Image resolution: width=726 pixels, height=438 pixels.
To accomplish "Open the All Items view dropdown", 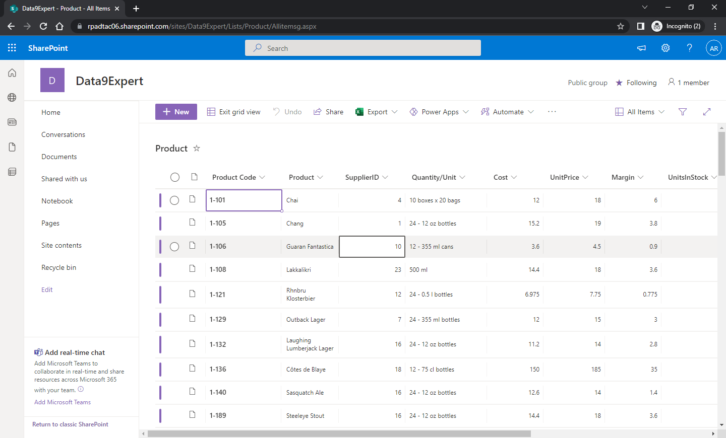I will (x=639, y=112).
